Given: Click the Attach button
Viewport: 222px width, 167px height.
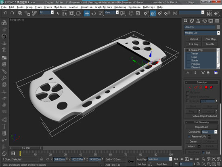Looking at the screenshot, I should [191, 146].
